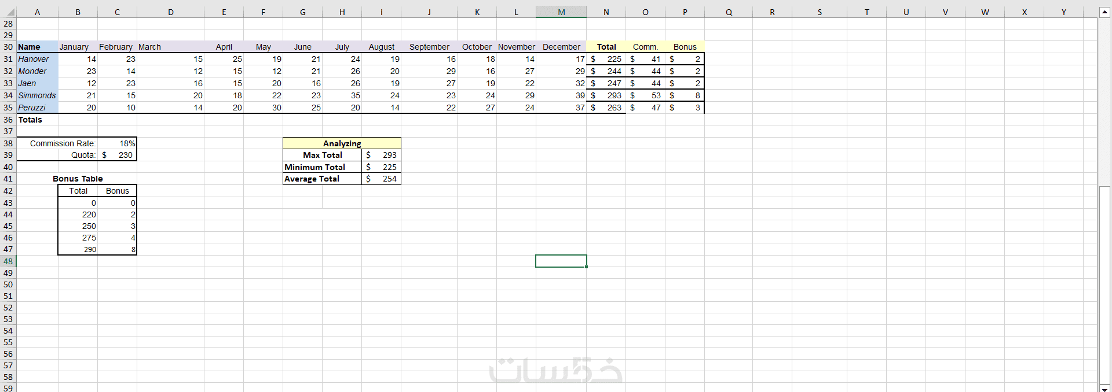Screen dimensions: 1112x392
Task: Click the Max Total label
Action: (323, 155)
